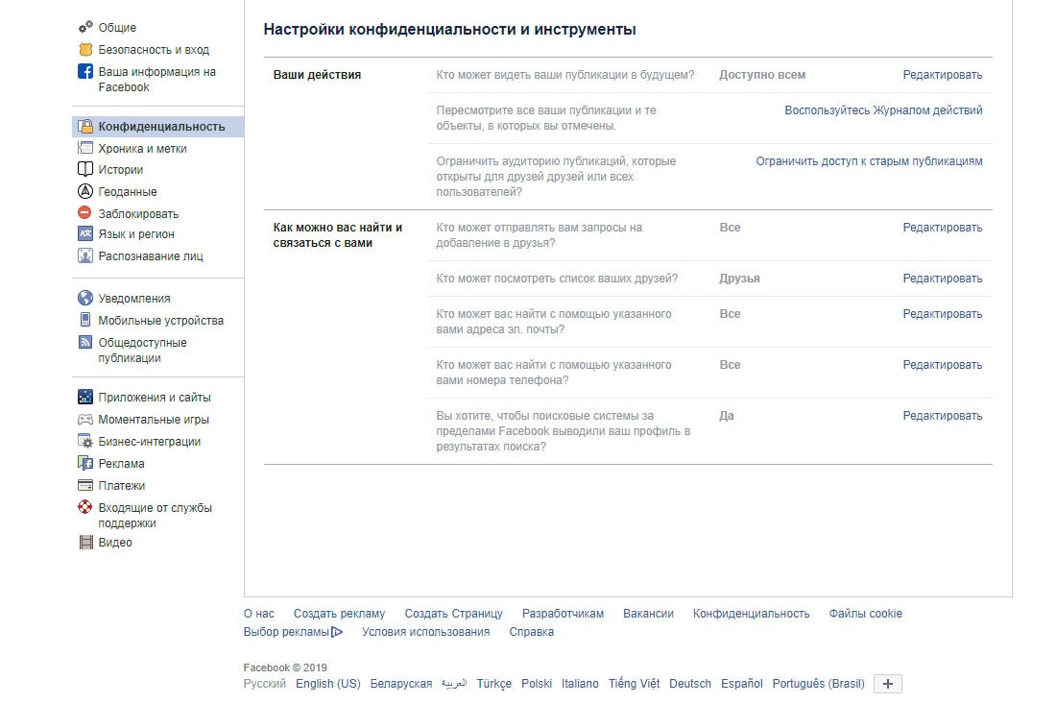This screenshot has height=704, width=1056.
Task: Open the О нас footer link
Action: click(259, 614)
